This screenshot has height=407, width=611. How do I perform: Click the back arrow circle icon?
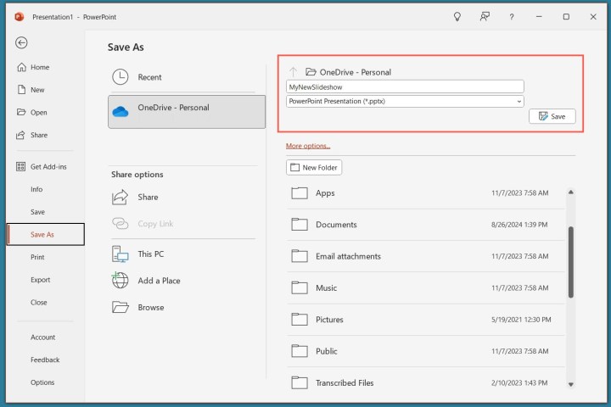click(22, 43)
